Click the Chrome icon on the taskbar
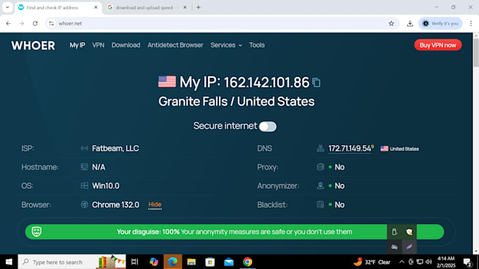This screenshot has height=269, width=479. tap(247, 262)
